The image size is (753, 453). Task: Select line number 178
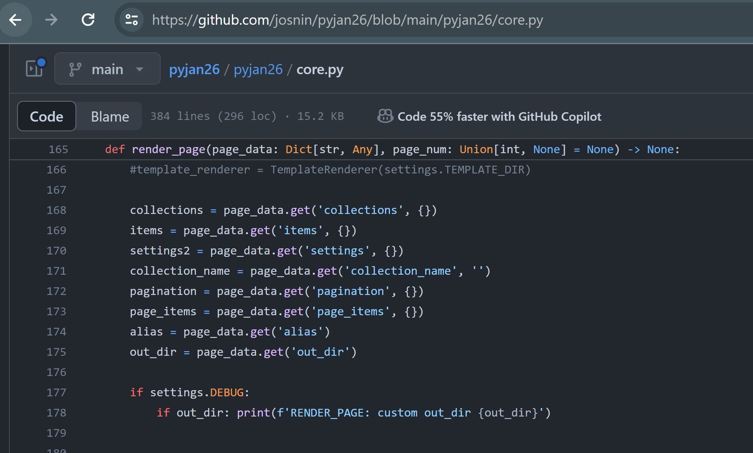[x=56, y=413]
